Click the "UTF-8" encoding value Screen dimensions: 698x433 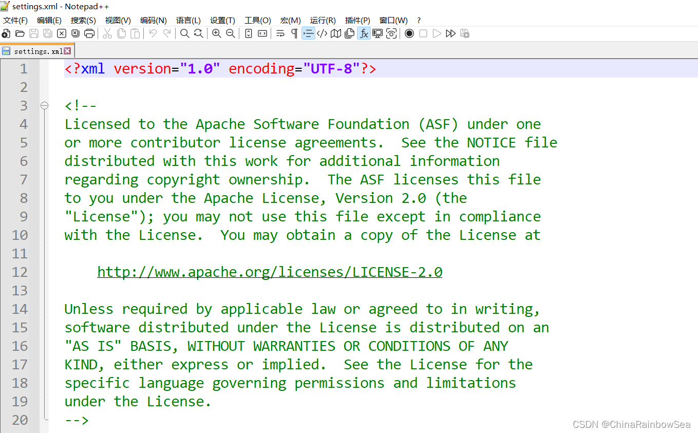[x=331, y=69]
